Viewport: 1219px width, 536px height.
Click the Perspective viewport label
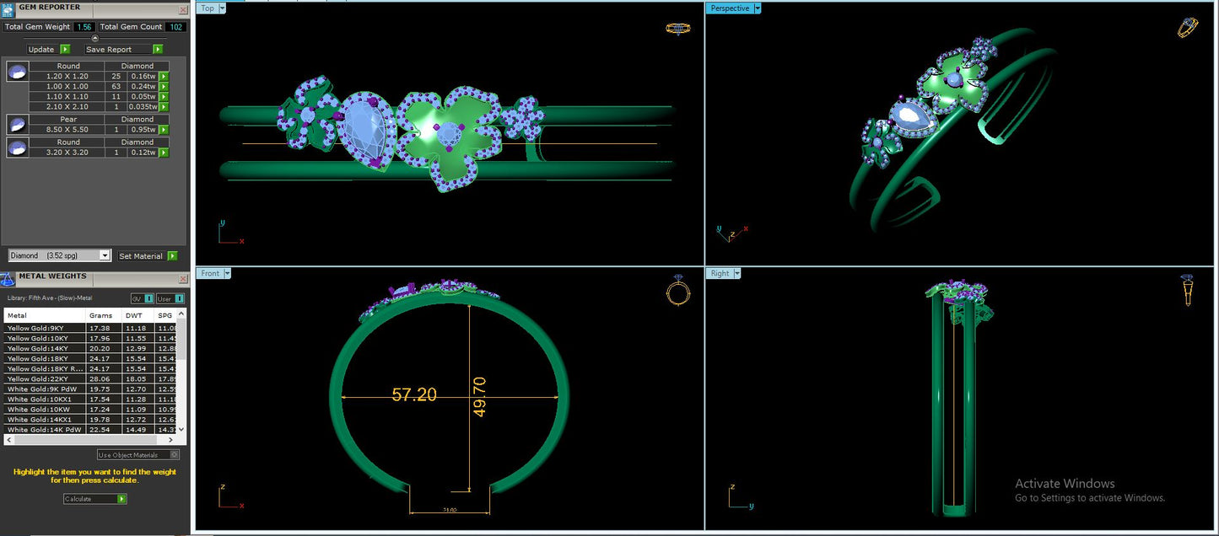pyautogui.click(x=730, y=8)
